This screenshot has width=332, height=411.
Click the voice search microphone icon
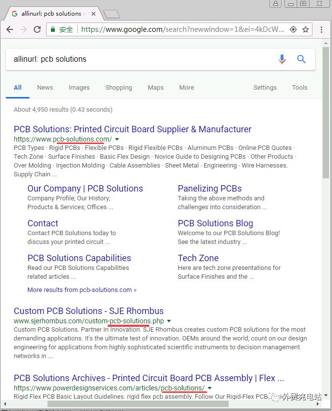point(282,59)
